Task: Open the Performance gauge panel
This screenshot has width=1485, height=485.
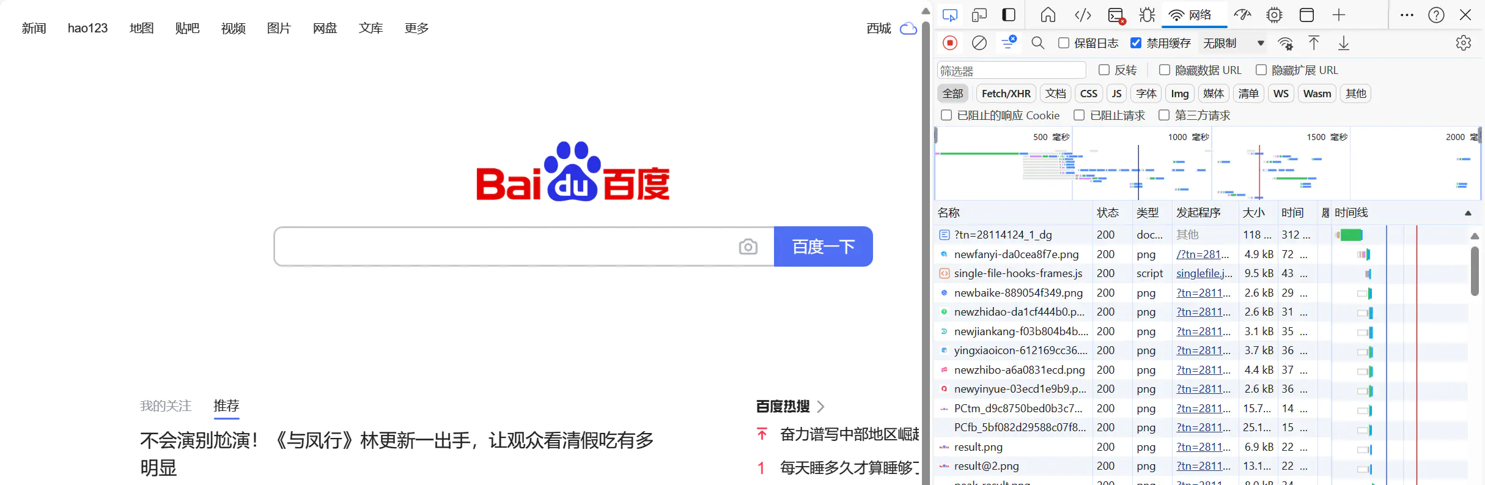Action: (1242, 15)
